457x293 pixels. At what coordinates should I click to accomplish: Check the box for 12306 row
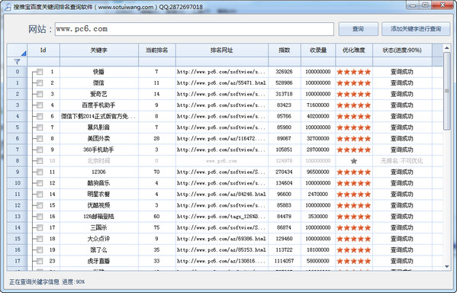[x=40, y=172]
